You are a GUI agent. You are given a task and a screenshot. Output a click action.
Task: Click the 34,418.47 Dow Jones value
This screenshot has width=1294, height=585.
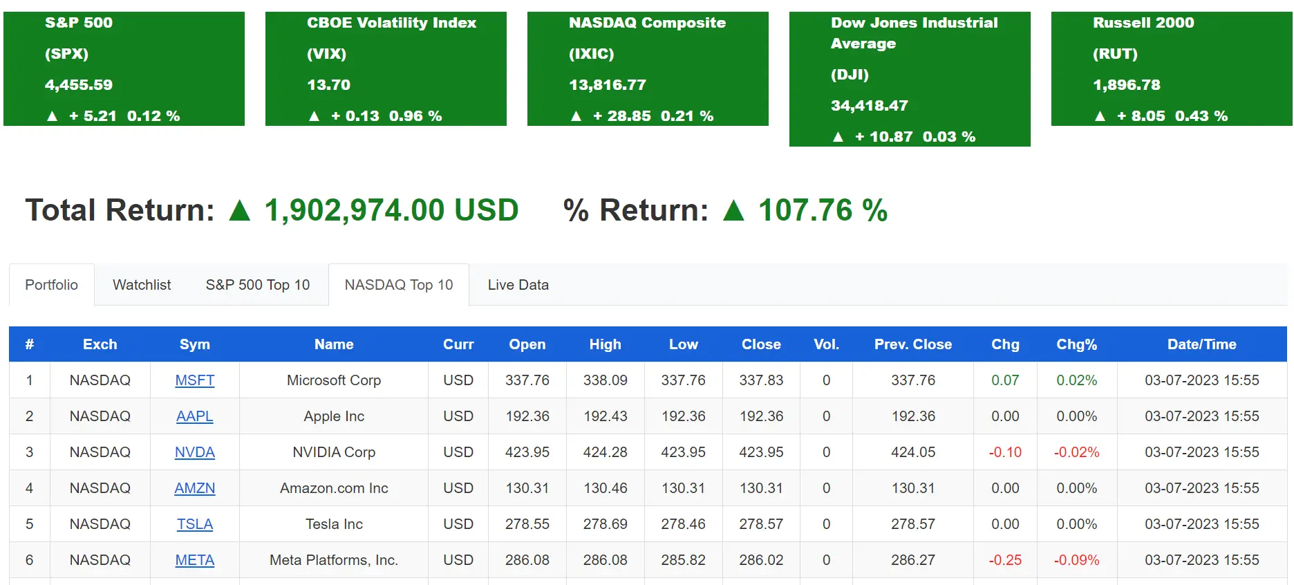(870, 106)
